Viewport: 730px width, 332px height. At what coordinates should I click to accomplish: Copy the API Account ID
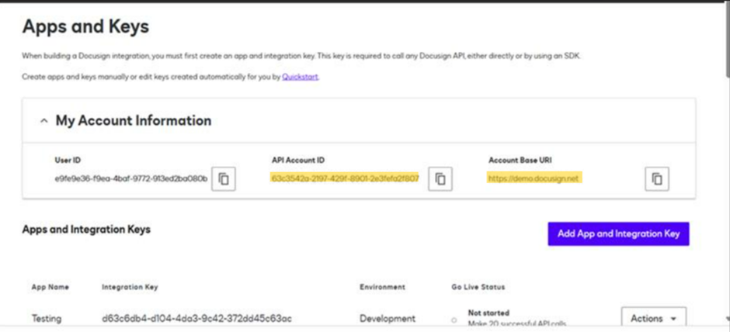pos(440,178)
